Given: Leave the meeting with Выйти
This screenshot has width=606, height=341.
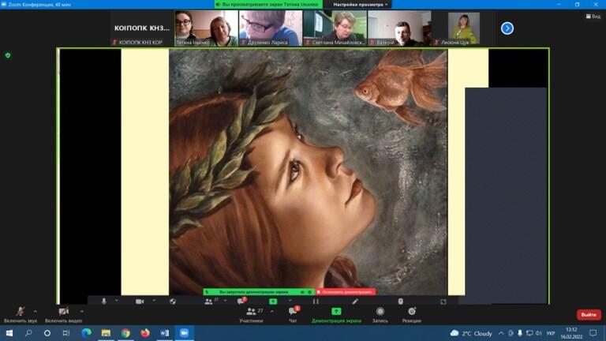Looking at the screenshot, I should pos(589,315).
